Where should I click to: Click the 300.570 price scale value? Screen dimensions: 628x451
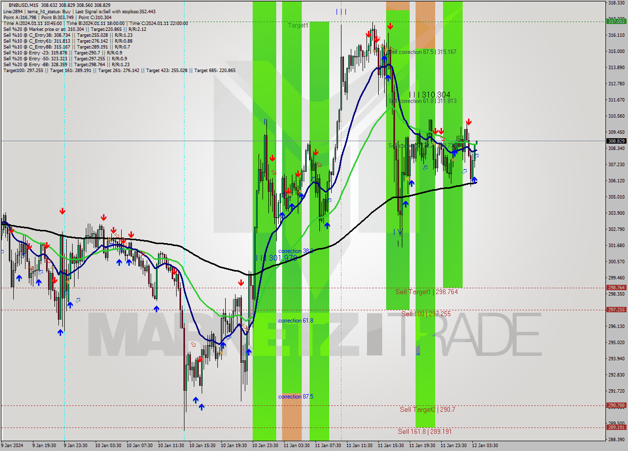pyautogui.click(x=616, y=262)
